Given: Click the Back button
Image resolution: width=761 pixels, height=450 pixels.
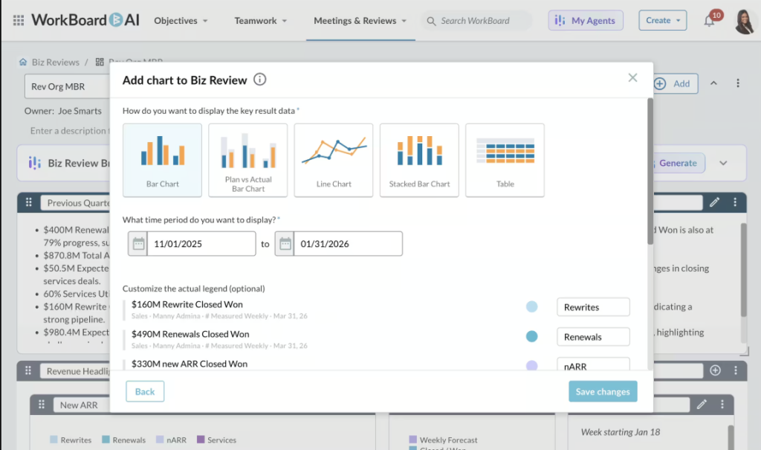Looking at the screenshot, I should (145, 391).
